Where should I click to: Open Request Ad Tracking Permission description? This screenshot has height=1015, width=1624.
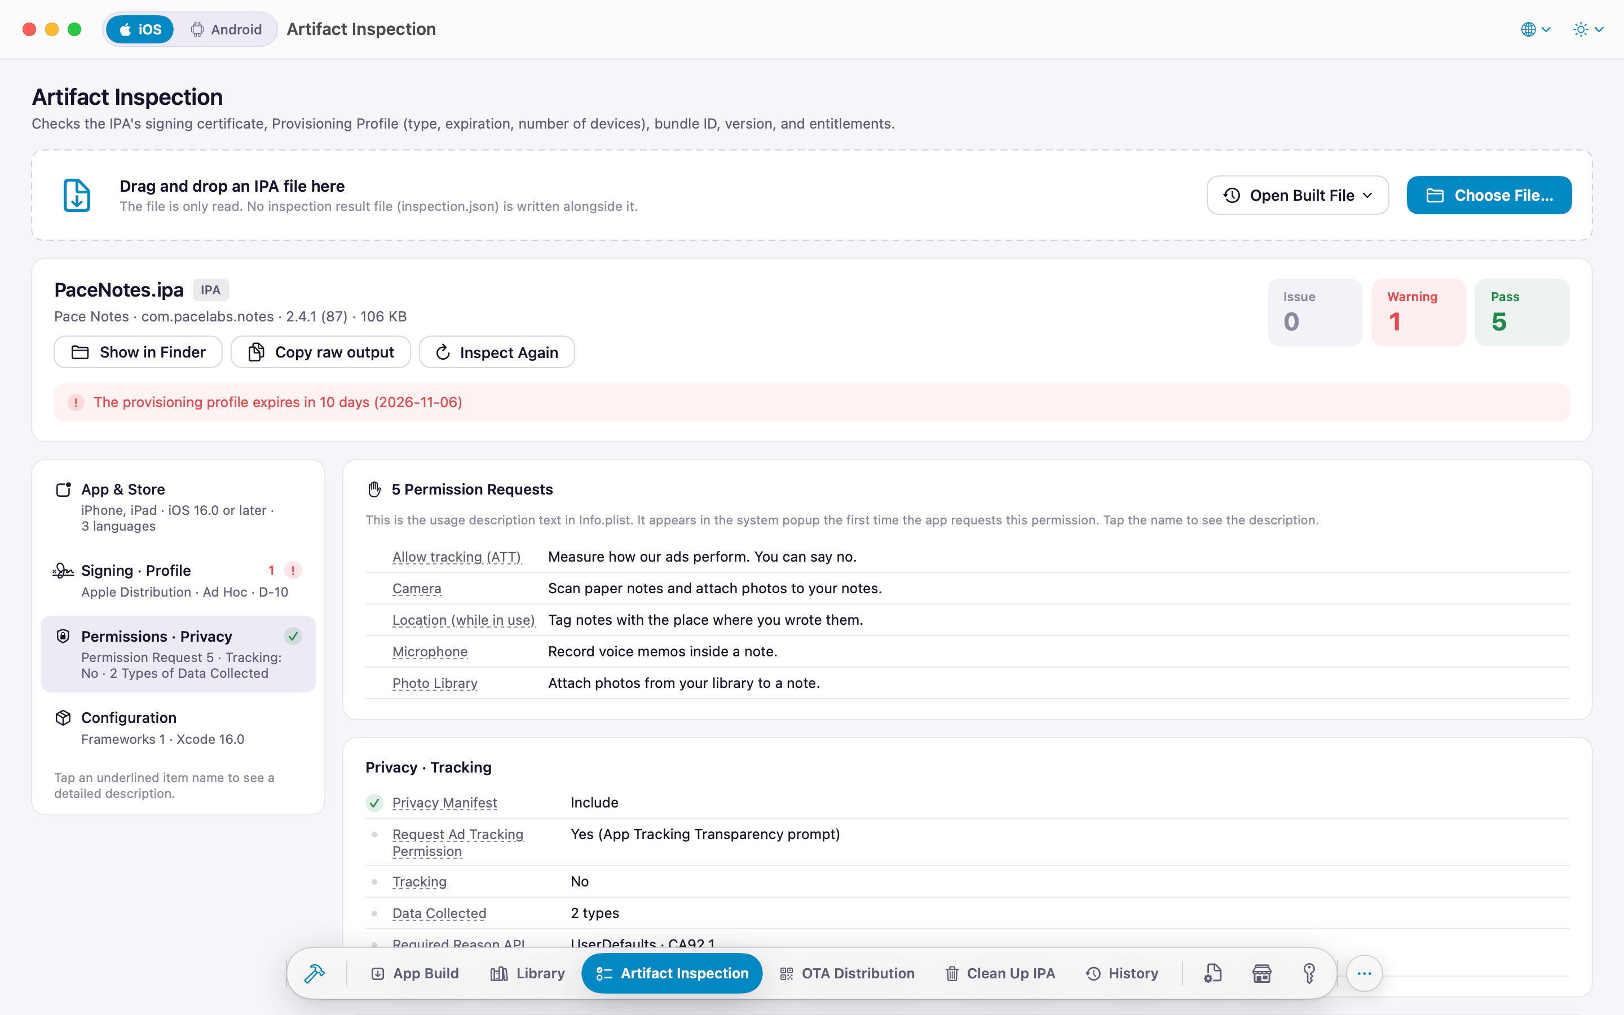point(458,842)
